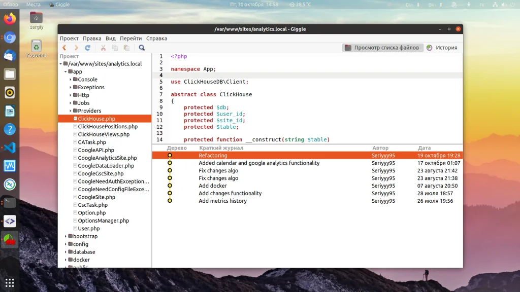520x292 pixels.
Task: Click the Автор column header
Action: click(x=380, y=148)
